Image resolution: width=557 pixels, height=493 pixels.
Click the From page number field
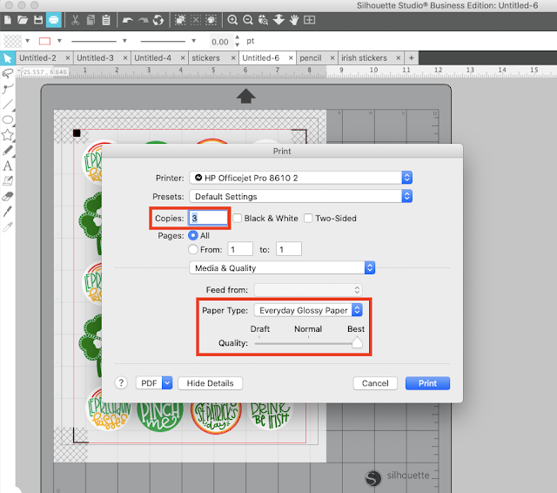240,249
